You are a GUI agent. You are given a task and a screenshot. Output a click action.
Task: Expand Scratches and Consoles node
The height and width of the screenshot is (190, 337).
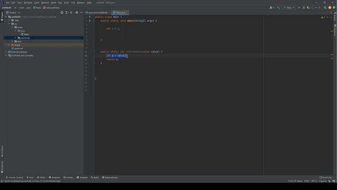click(6, 55)
